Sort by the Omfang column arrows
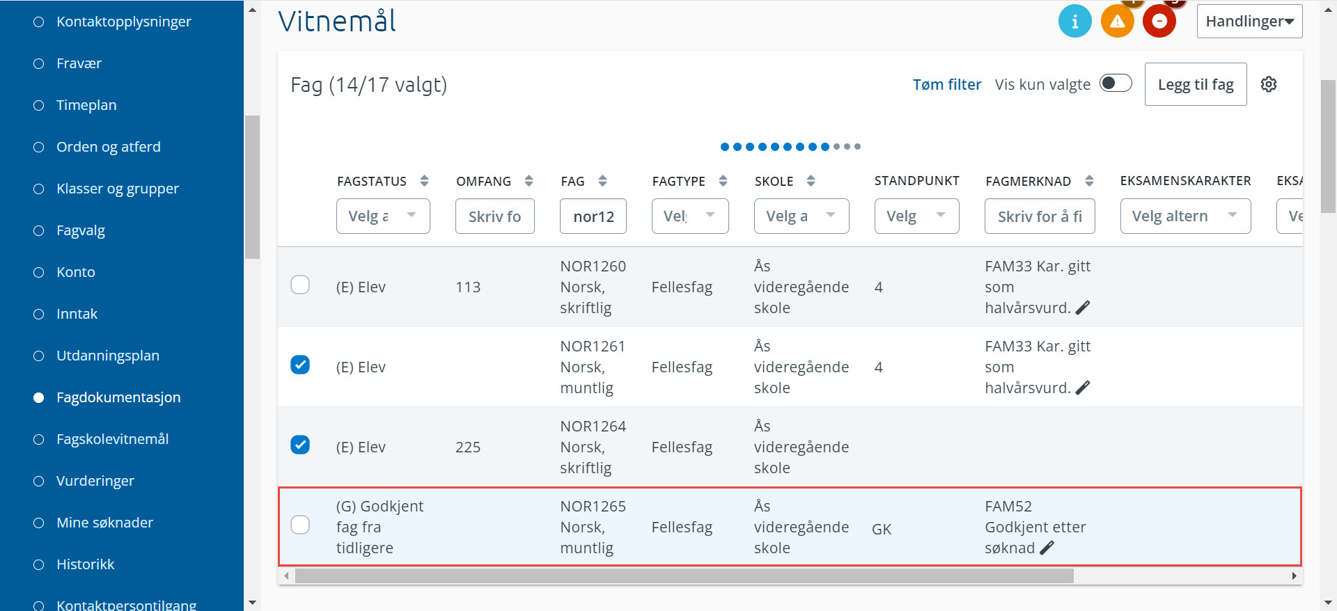This screenshot has width=1337, height=611. pyautogui.click(x=529, y=181)
